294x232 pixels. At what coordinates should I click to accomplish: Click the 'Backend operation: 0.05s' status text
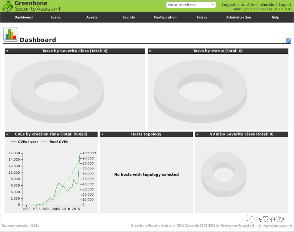(x=20, y=225)
